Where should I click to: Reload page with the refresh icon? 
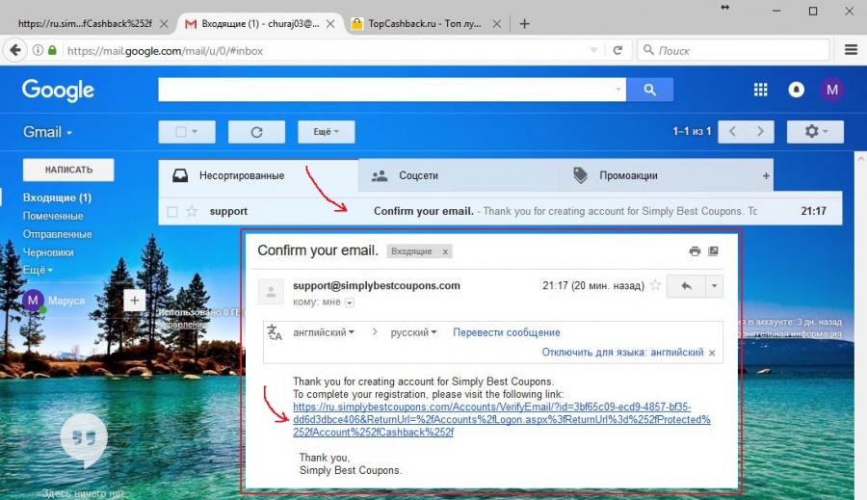(617, 50)
